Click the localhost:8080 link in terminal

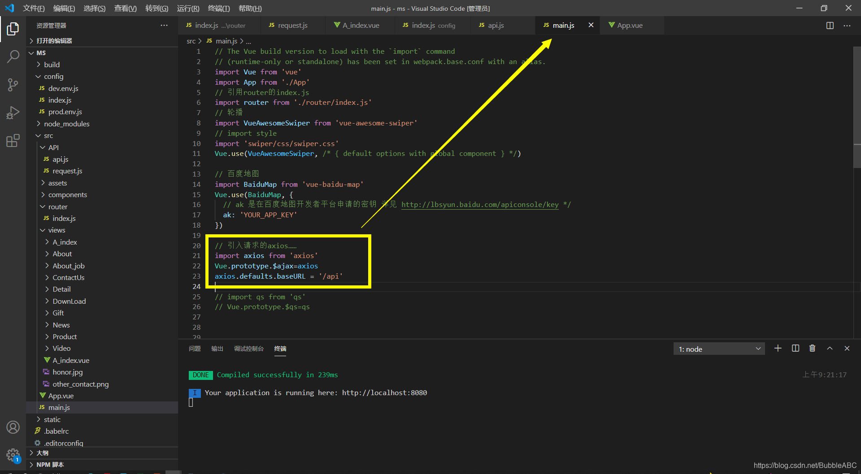384,393
